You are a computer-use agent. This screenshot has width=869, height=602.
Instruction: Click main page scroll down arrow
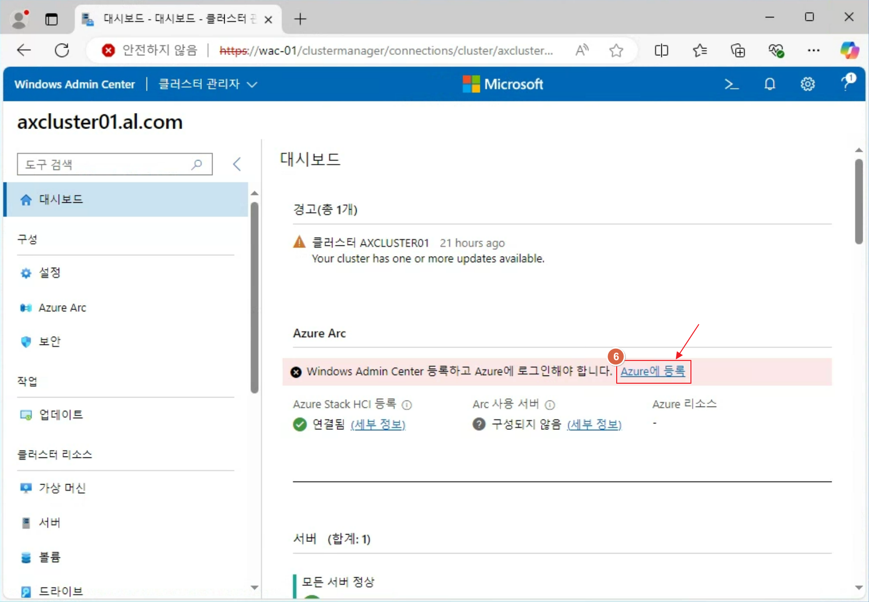click(858, 587)
